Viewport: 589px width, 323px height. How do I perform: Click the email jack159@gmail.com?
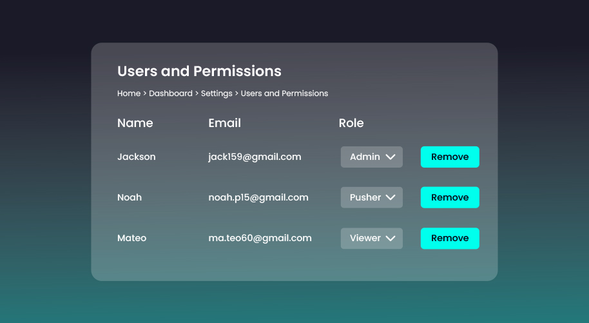[255, 157]
